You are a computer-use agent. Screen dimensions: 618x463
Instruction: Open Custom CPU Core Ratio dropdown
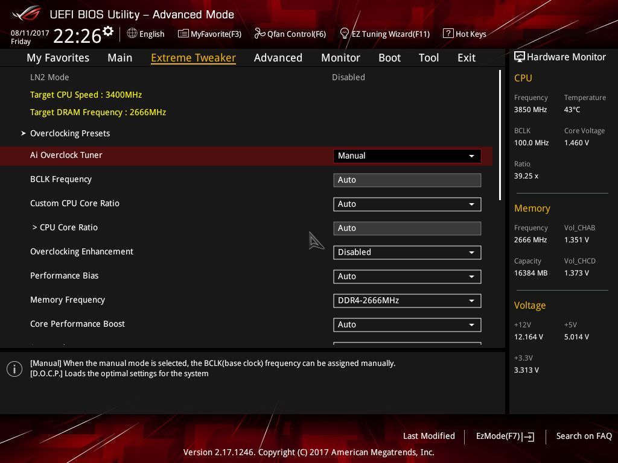407,204
